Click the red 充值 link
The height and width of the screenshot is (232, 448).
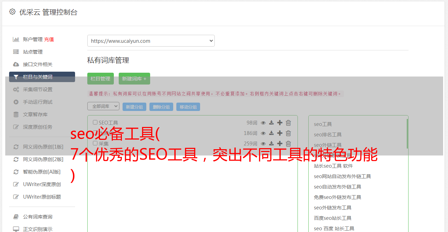click(x=49, y=39)
